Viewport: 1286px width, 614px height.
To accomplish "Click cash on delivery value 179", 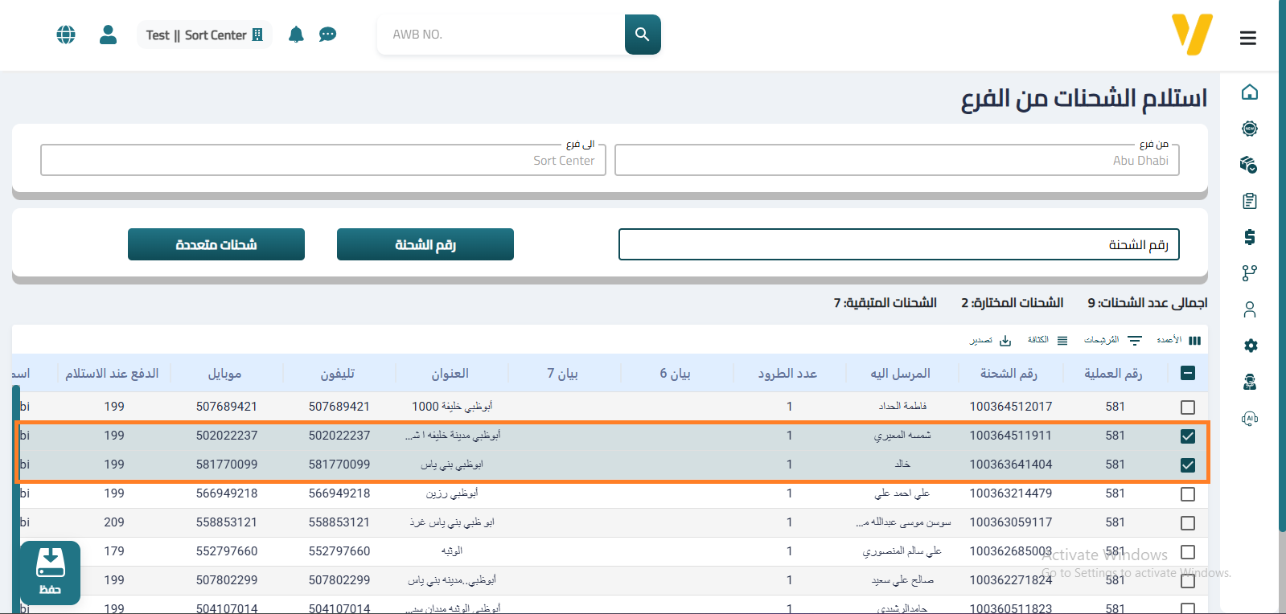I will coord(114,551).
